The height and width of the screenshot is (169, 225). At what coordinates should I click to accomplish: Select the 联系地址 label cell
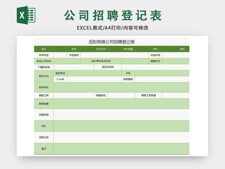point(44,87)
